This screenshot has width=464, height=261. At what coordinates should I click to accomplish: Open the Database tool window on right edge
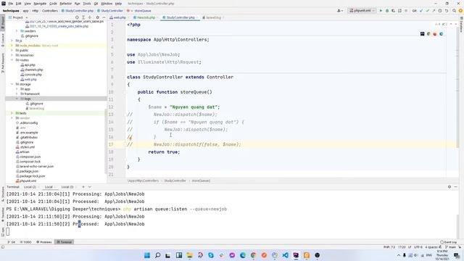click(x=461, y=25)
